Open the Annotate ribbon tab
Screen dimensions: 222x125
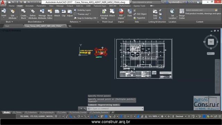29,6
